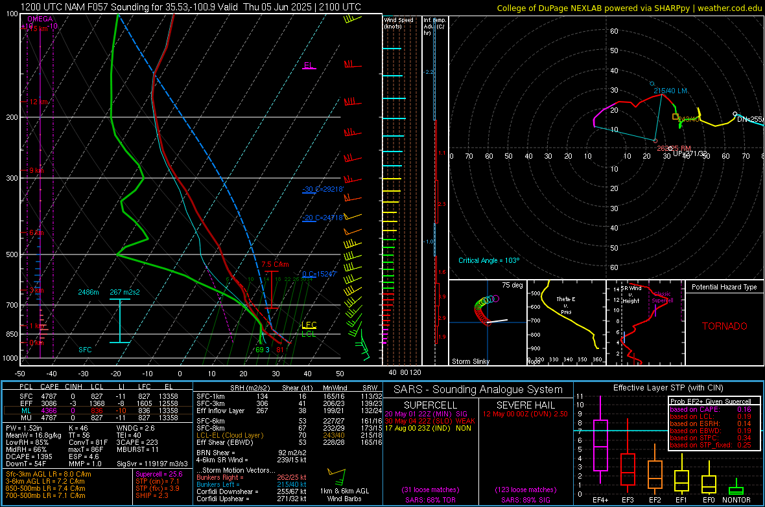
Task: Select the SFC parcel row with CAPE 4787
Action: [98, 396]
